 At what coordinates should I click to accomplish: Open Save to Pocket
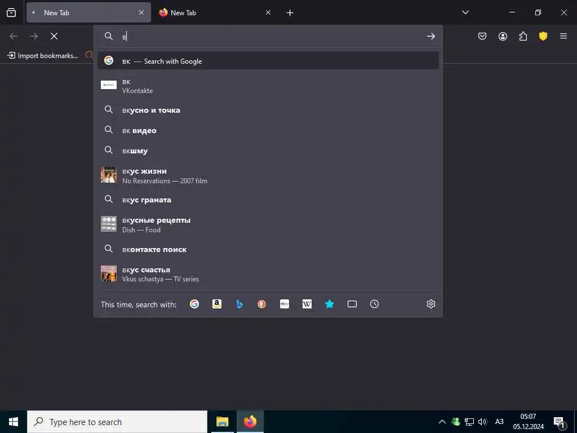point(482,36)
